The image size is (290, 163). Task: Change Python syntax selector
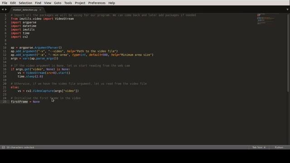pos(279,147)
